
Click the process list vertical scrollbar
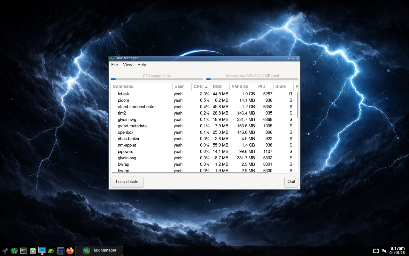[x=297, y=106]
